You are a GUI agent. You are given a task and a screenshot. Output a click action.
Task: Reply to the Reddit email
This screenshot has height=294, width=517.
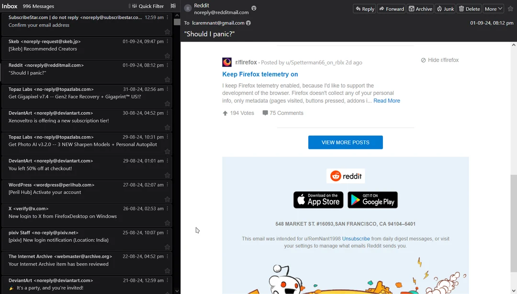point(364,9)
